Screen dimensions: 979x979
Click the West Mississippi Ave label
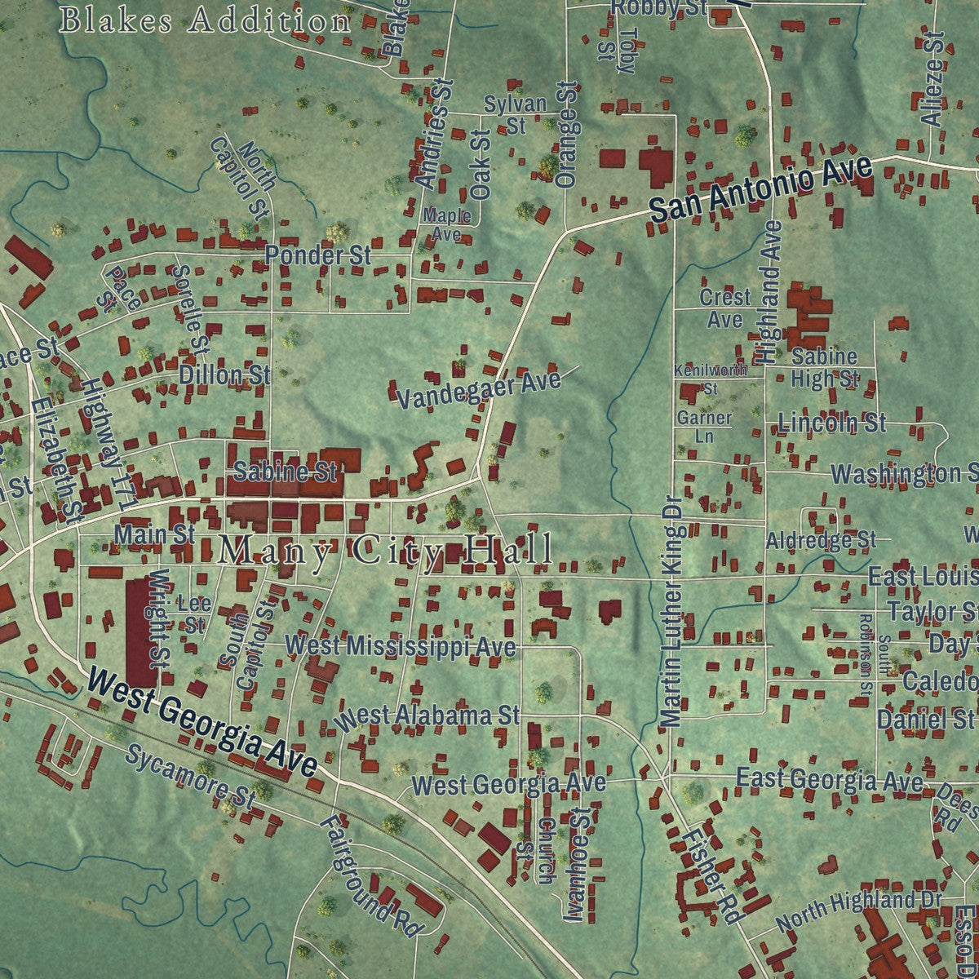click(401, 646)
